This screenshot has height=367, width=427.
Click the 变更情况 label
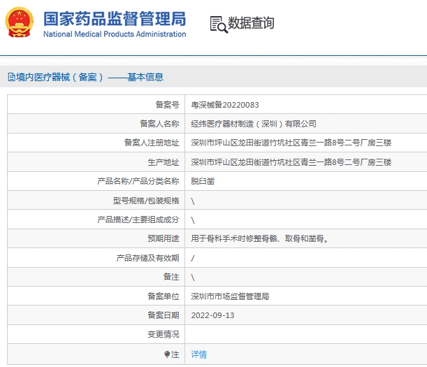pos(164,334)
